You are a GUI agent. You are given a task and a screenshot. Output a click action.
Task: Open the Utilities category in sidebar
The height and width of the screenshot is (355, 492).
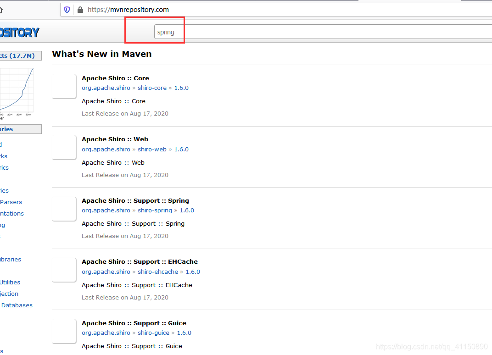[10, 282]
